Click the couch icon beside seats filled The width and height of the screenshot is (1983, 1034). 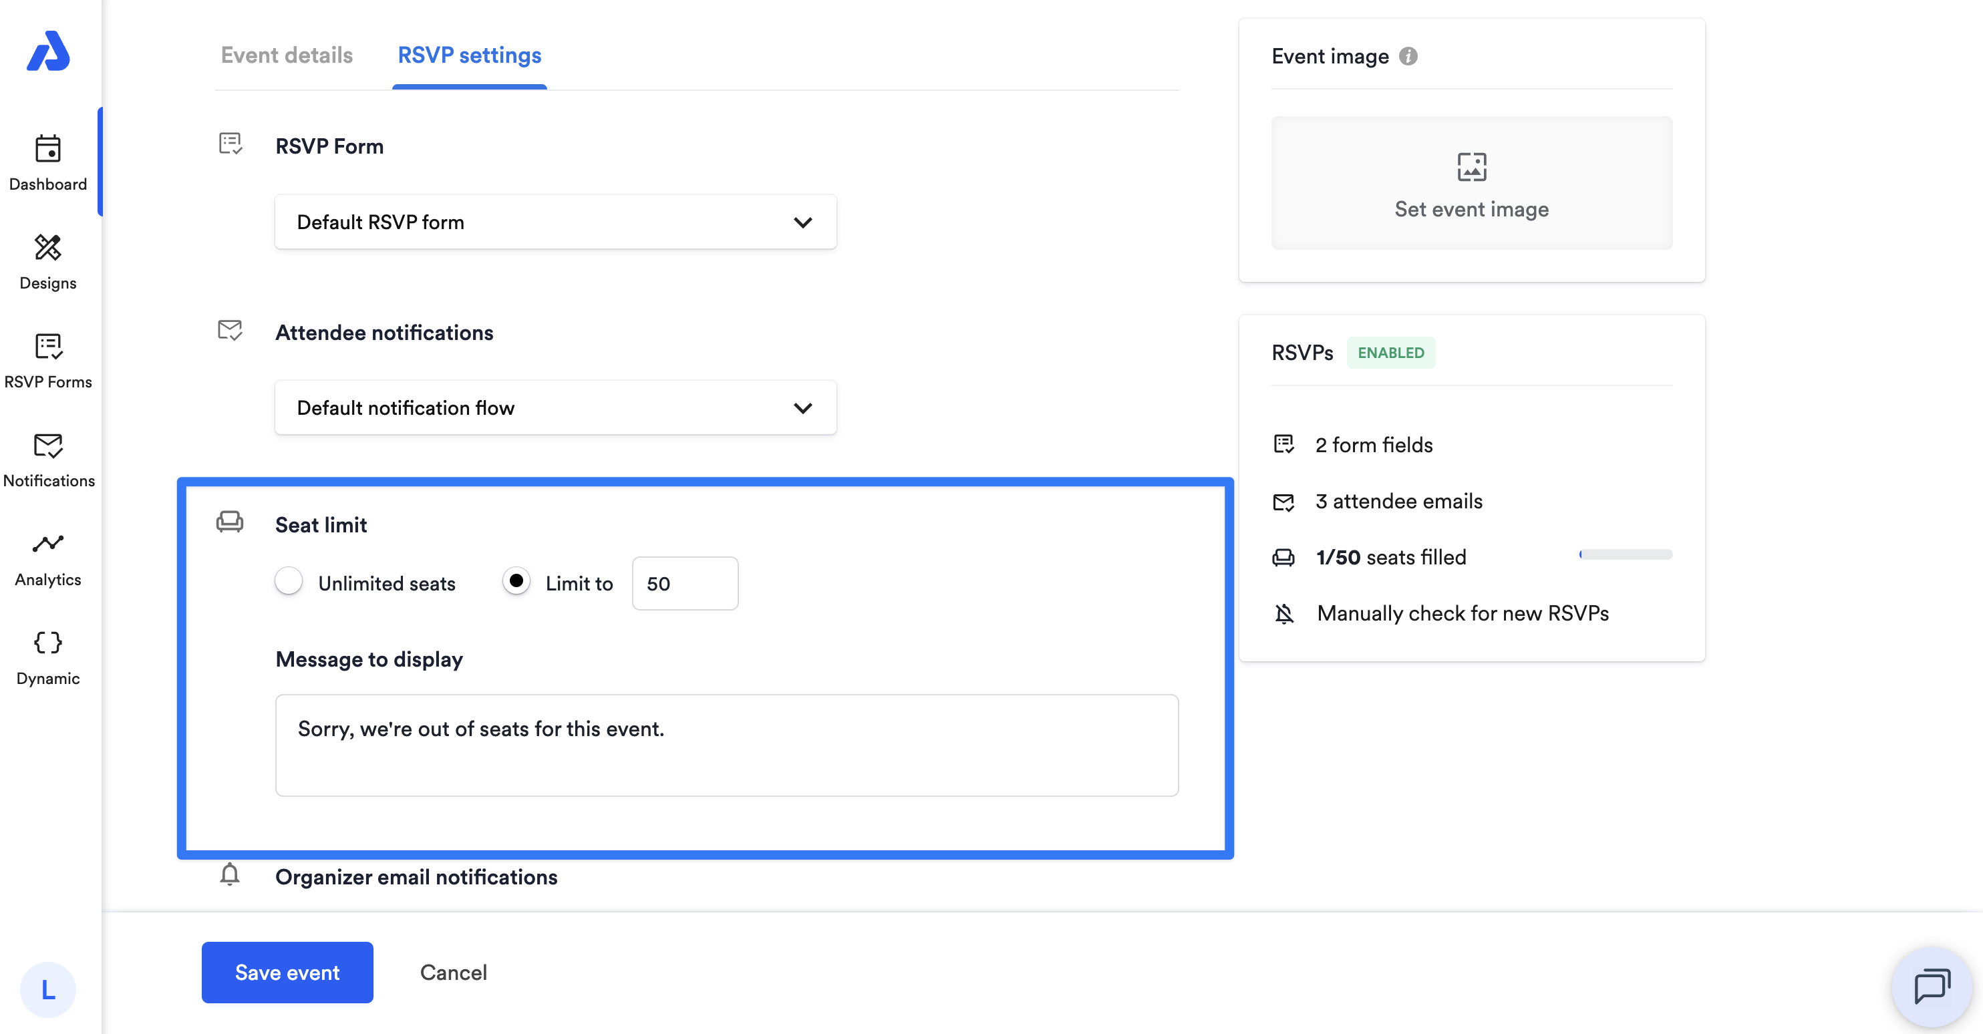(1283, 558)
